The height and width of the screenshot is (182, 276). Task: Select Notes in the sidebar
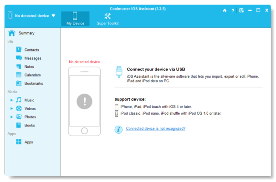29,66
